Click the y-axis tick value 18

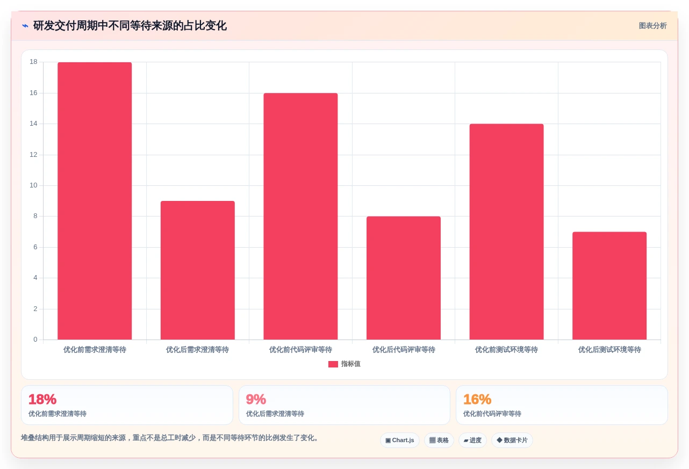(33, 62)
